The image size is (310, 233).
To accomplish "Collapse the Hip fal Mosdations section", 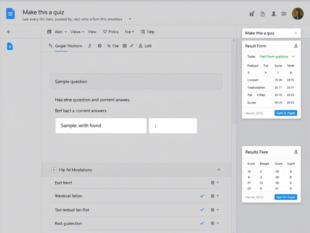I will coord(219,170).
